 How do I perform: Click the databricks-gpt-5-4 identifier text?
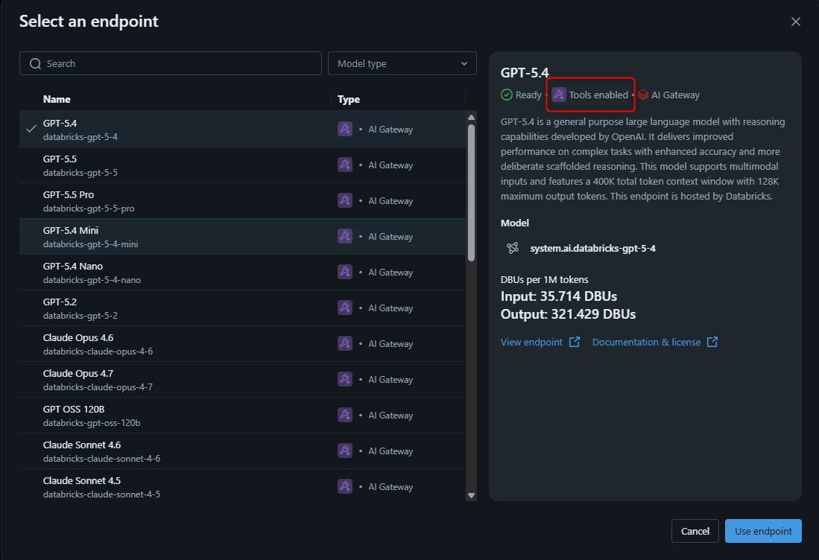(x=80, y=137)
